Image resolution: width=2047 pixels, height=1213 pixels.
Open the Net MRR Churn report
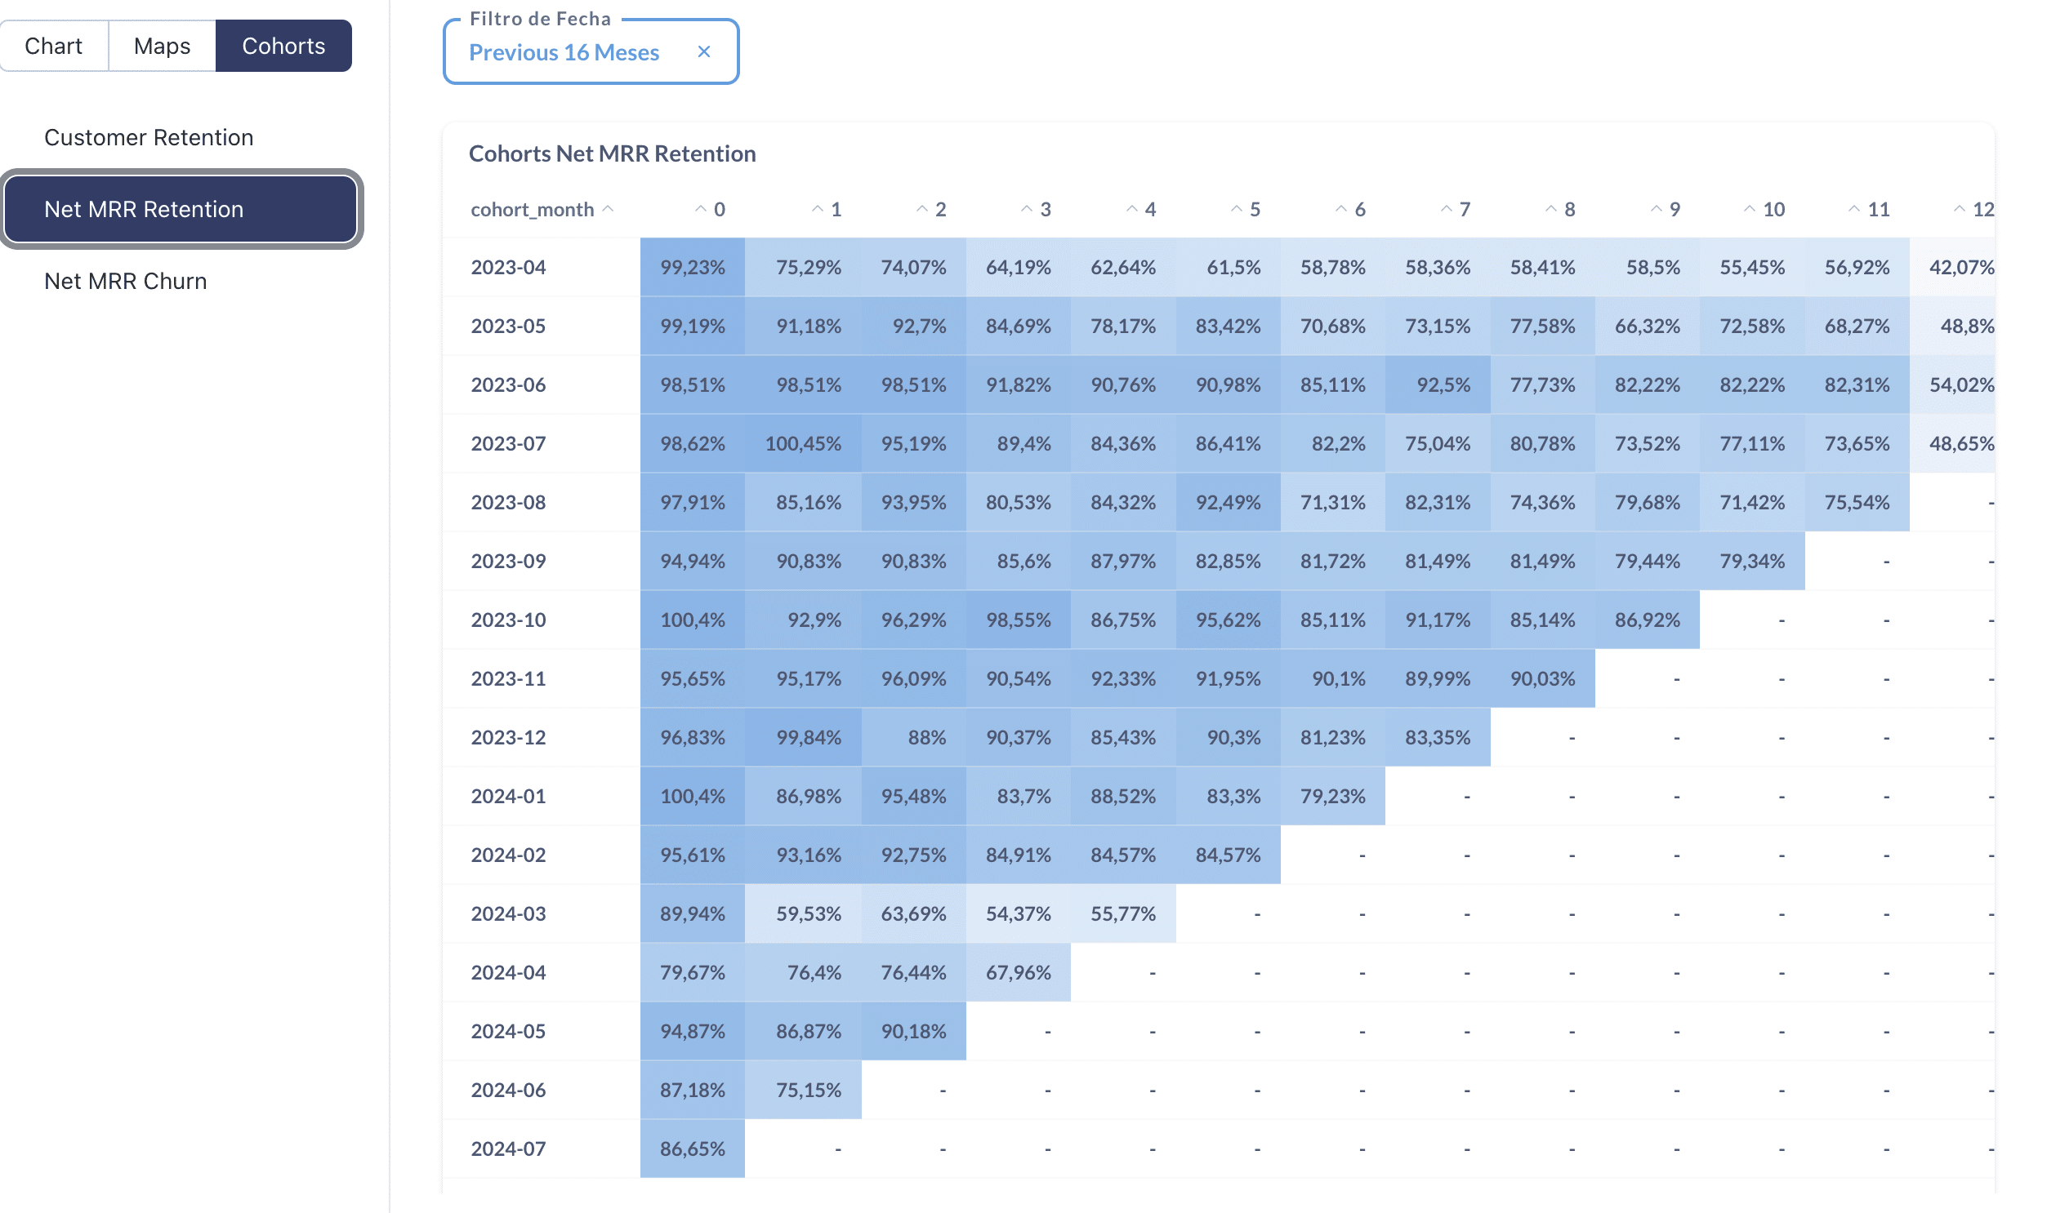pos(124,281)
